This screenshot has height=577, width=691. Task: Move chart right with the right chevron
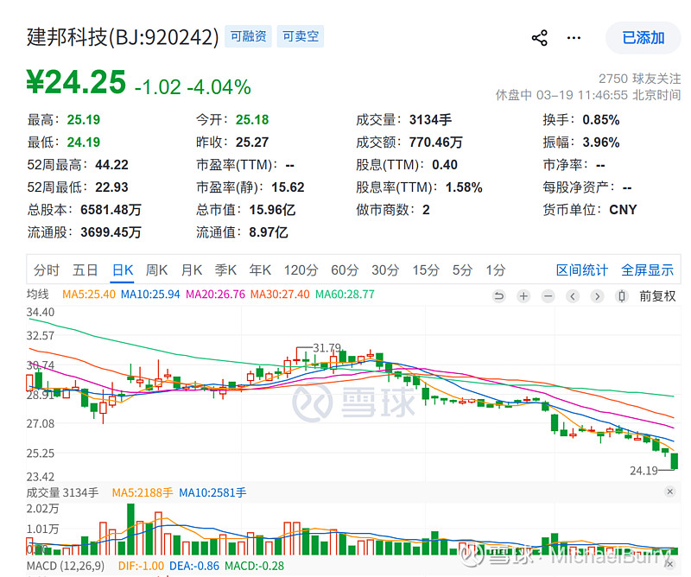click(597, 296)
